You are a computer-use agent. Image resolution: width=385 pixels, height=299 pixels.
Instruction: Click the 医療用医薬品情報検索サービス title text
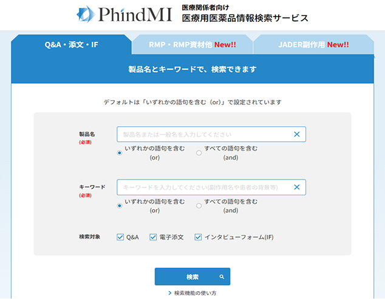click(x=245, y=18)
